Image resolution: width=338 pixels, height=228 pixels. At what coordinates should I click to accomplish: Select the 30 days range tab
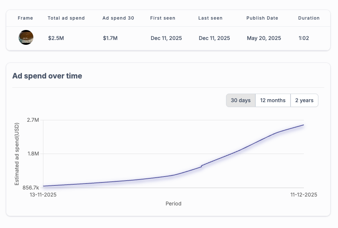coord(241,100)
